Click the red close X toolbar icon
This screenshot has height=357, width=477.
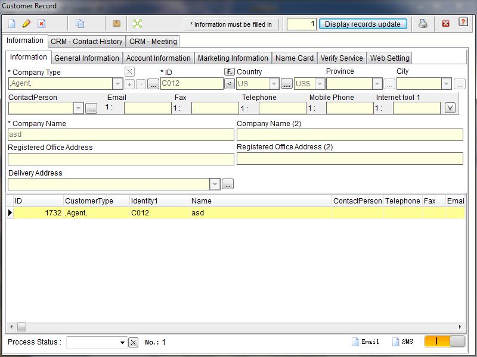[x=445, y=24]
